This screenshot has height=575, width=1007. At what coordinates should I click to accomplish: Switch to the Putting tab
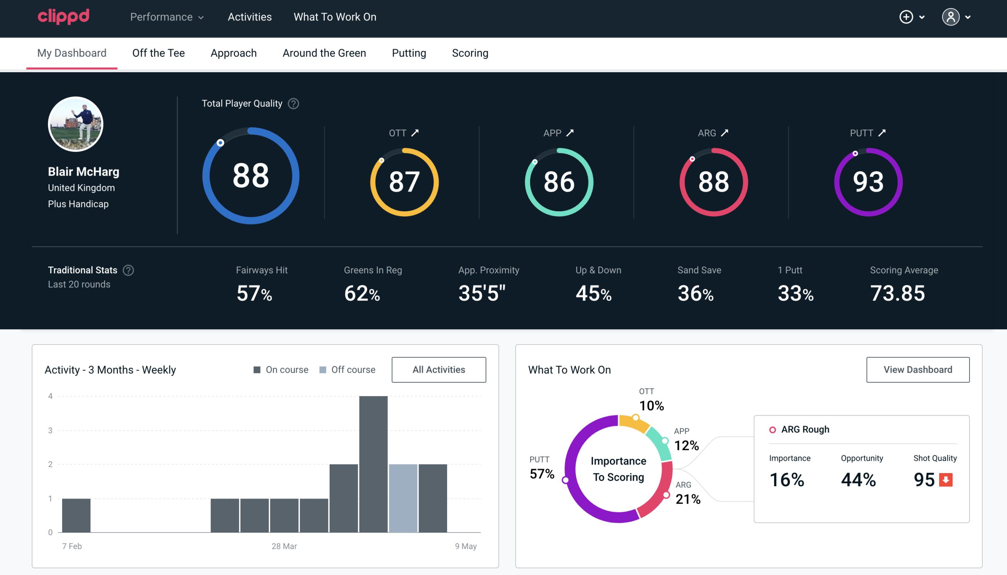(409, 53)
